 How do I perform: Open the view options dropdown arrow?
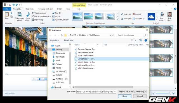pos(135,40)
